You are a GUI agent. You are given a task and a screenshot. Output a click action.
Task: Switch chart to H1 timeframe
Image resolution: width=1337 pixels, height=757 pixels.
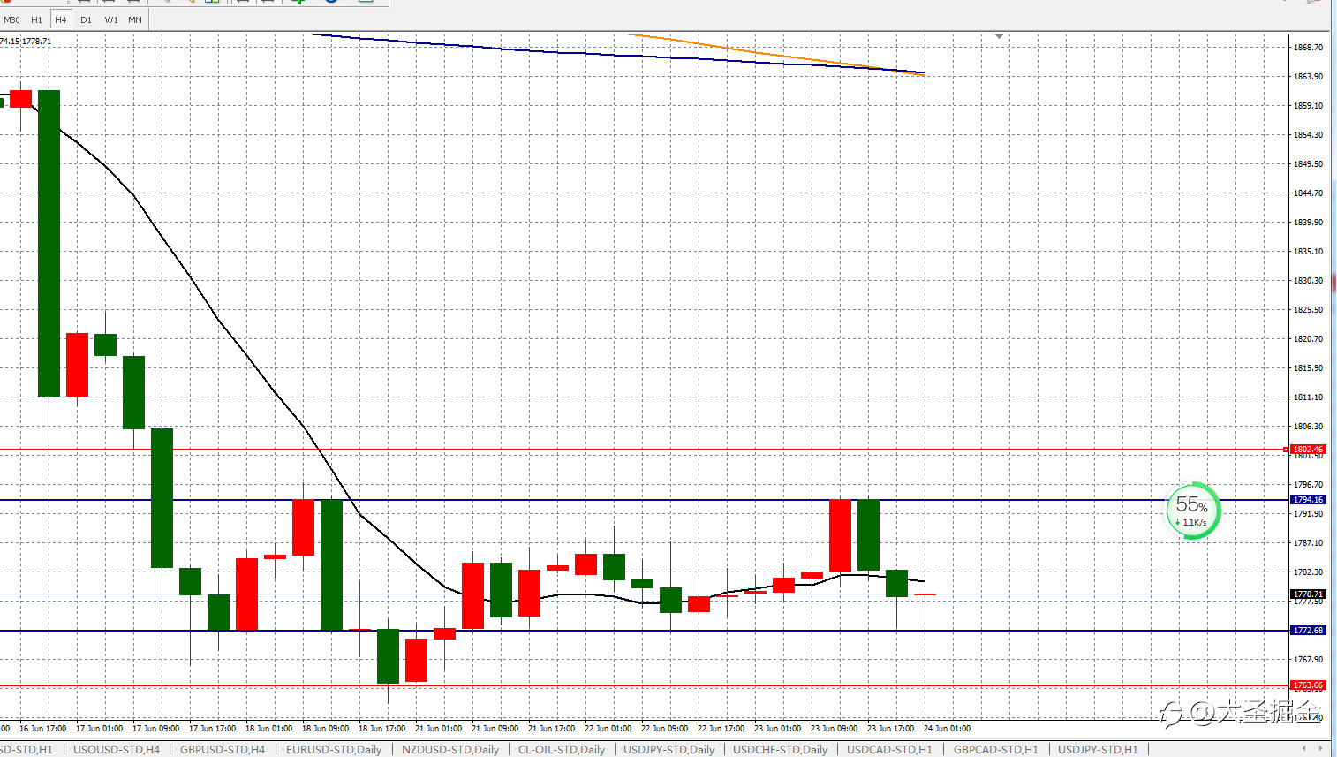tap(36, 19)
